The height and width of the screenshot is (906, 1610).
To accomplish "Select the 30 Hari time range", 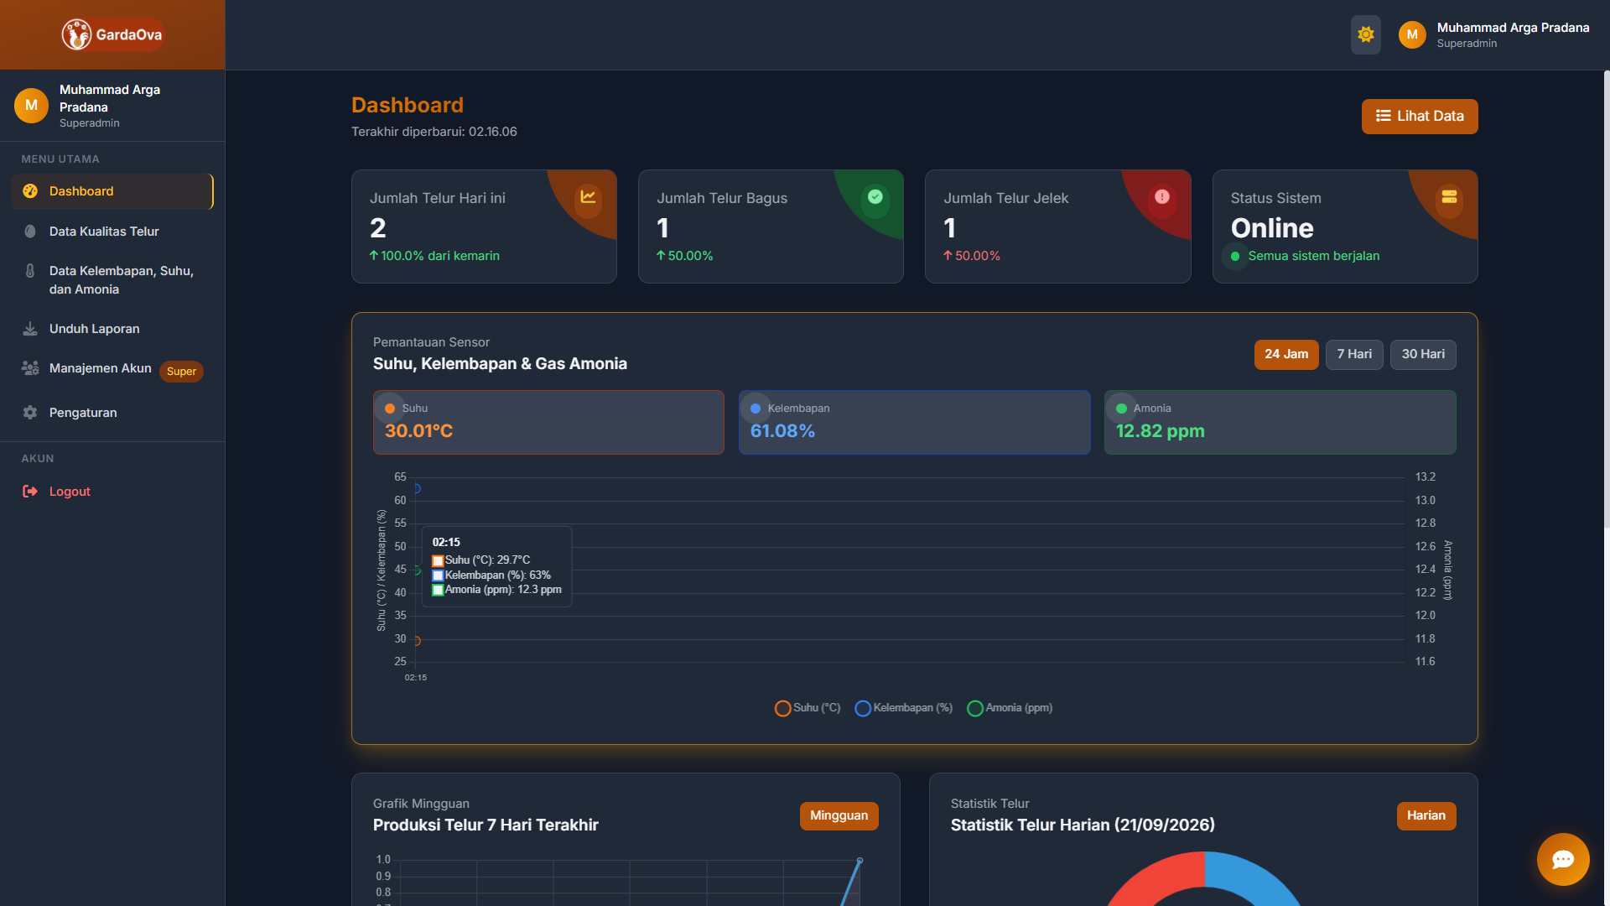I will pos(1423,354).
